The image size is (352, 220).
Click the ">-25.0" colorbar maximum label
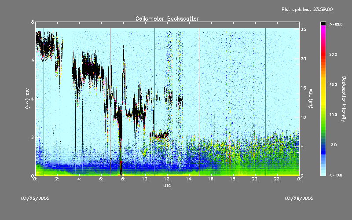(x=336, y=24)
